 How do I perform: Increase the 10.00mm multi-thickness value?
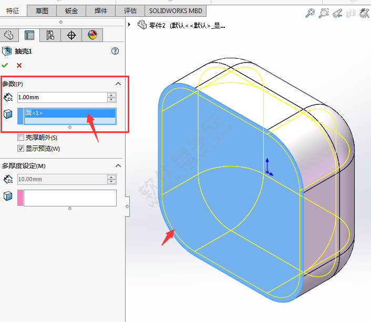(x=111, y=177)
